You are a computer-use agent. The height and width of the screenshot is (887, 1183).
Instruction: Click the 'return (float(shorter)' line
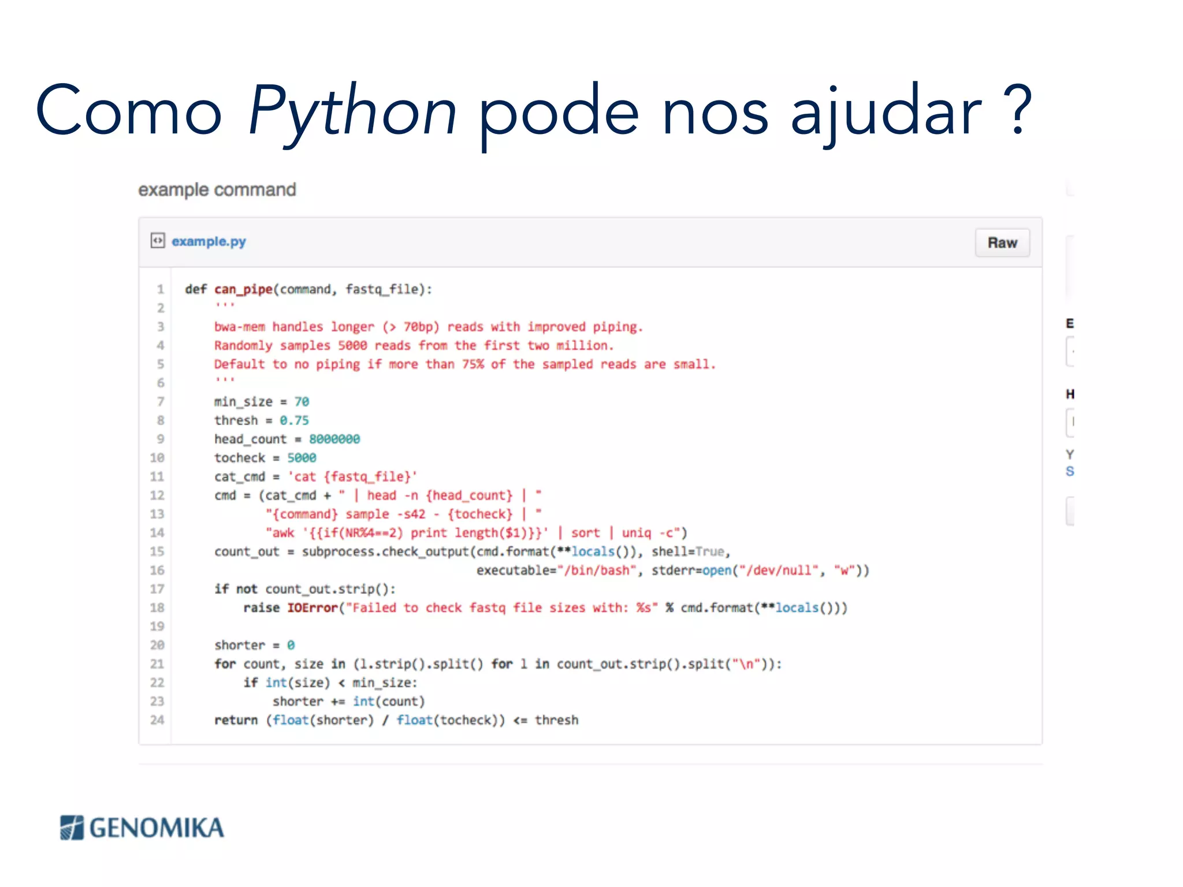tap(396, 720)
